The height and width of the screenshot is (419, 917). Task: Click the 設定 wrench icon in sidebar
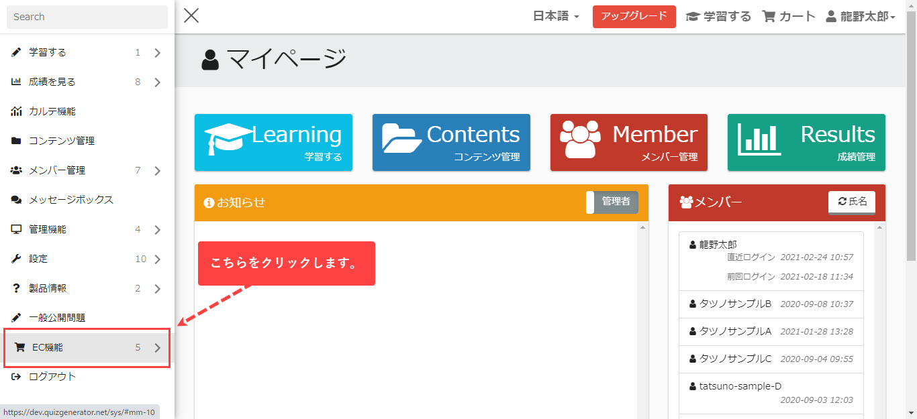pyautogui.click(x=16, y=259)
